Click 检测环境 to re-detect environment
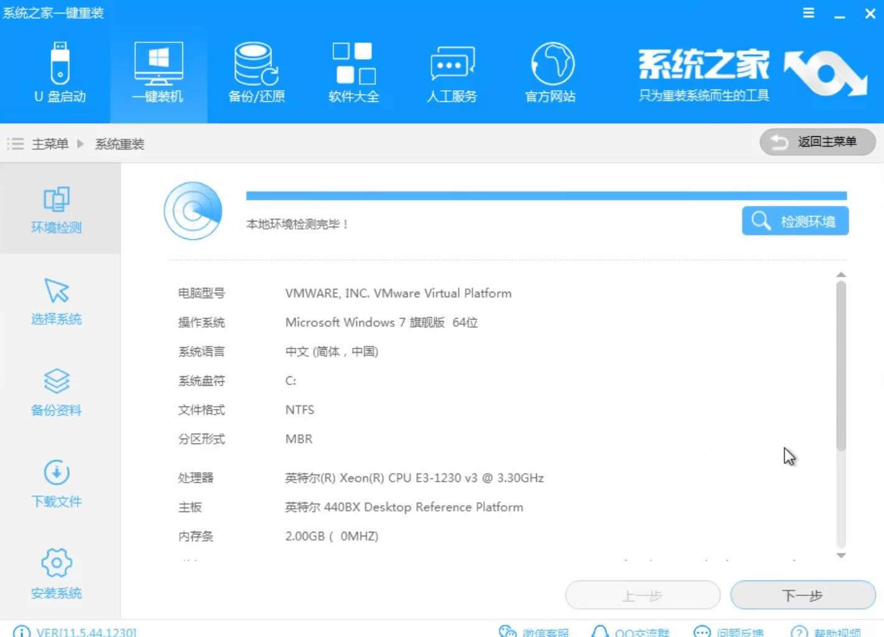This screenshot has height=637, width=884. pos(795,221)
